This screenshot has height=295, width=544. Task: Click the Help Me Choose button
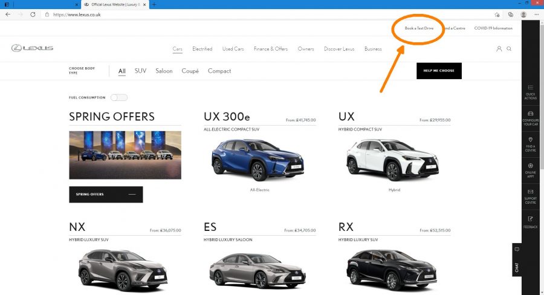tap(439, 71)
